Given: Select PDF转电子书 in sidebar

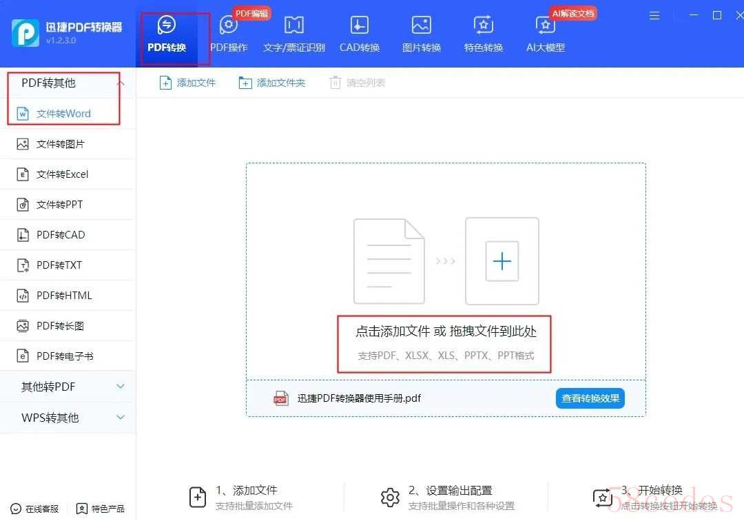Looking at the screenshot, I should point(68,356).
